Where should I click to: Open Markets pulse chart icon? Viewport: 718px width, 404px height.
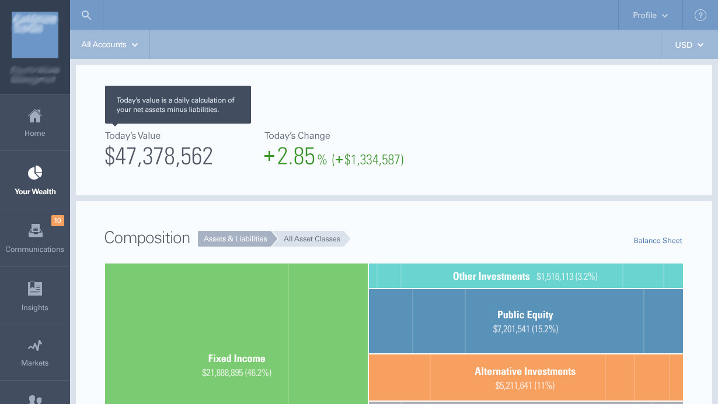[x=35, y=345]
